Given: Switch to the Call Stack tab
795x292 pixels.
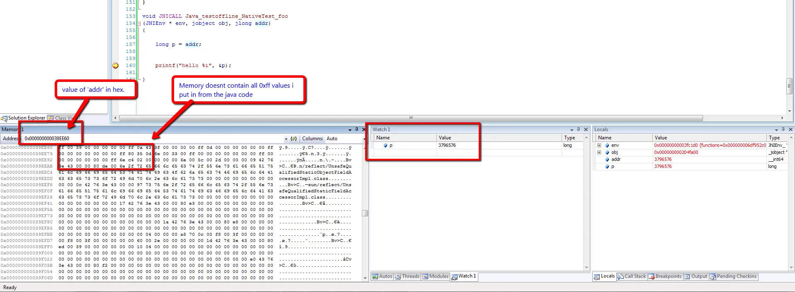Looking at the screenshot, I should tap(631, 276).
